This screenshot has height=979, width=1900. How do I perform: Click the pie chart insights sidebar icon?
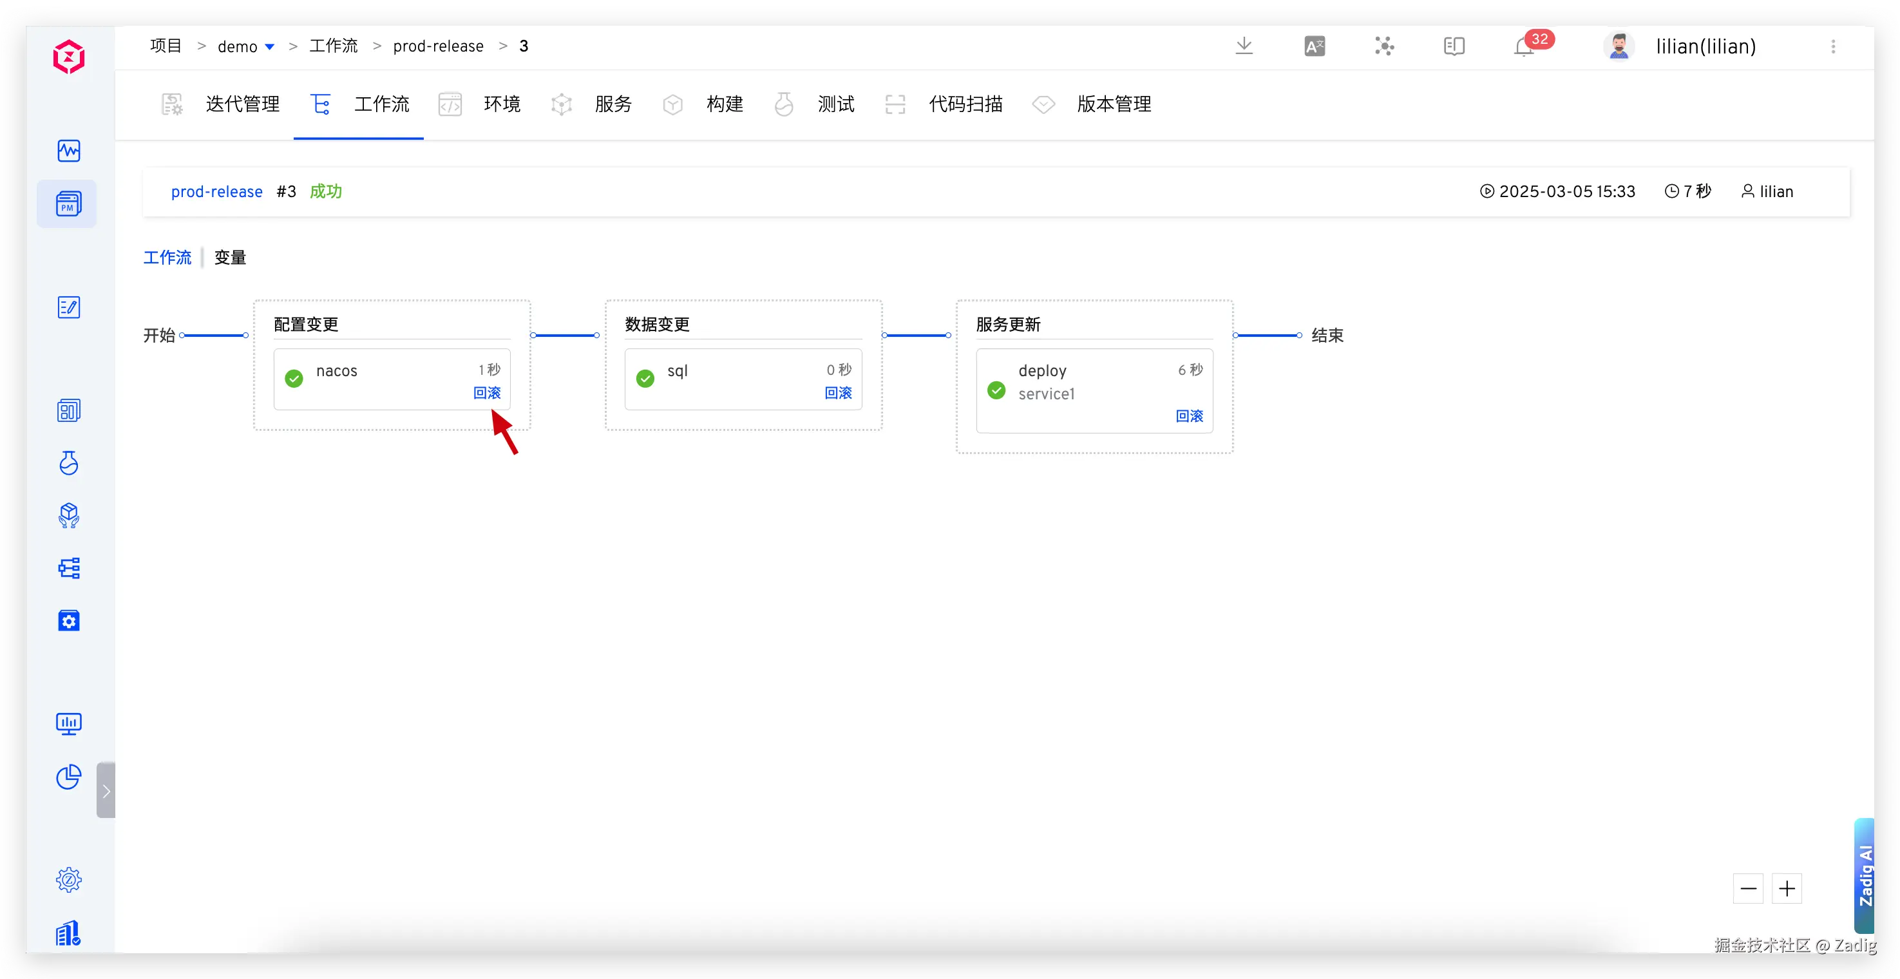pos(69,777)
